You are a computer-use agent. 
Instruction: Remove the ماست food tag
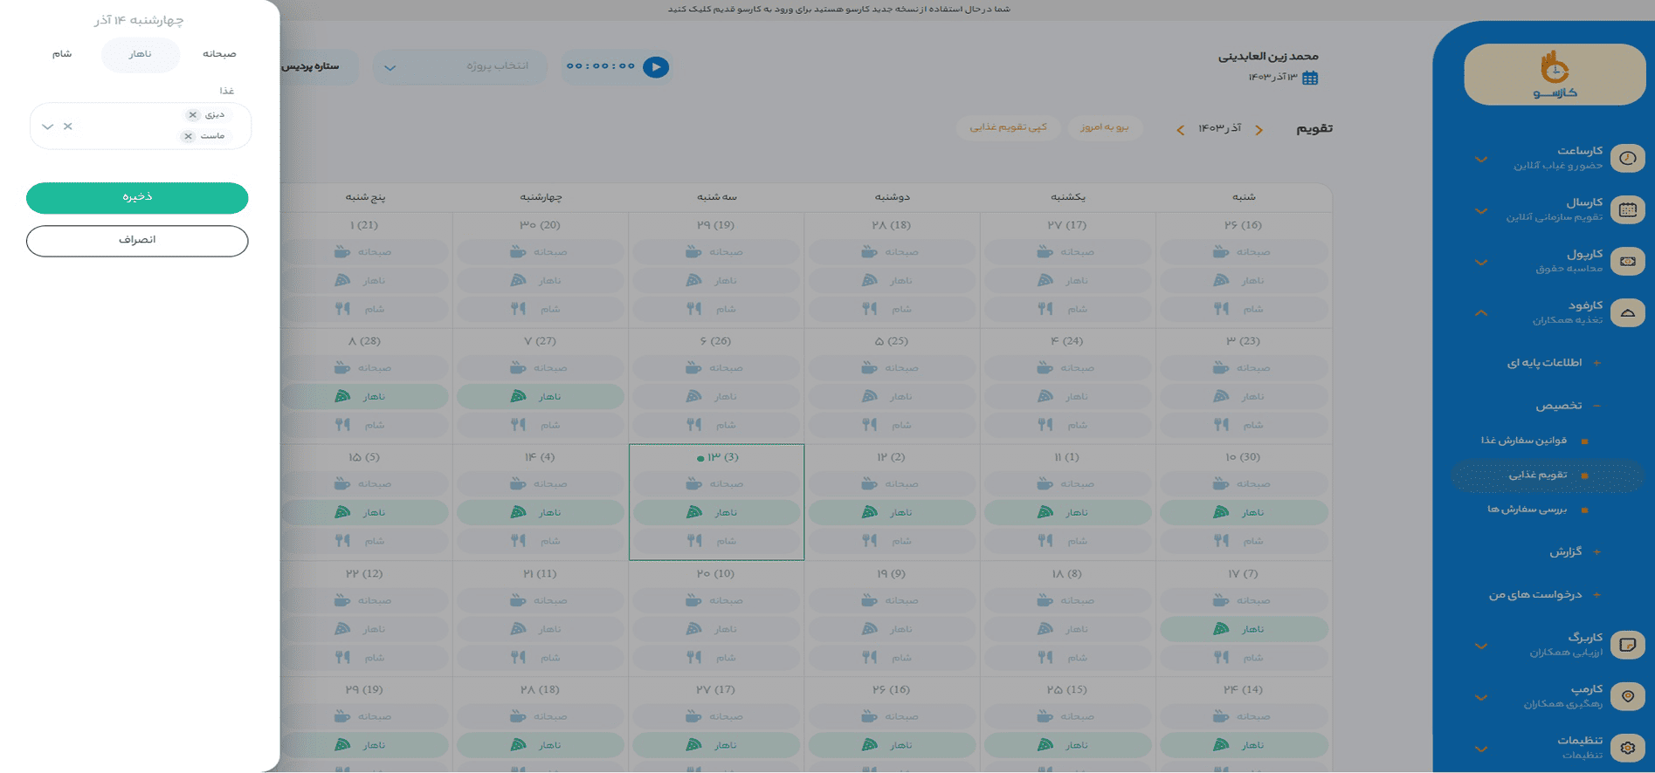point(188,136)
